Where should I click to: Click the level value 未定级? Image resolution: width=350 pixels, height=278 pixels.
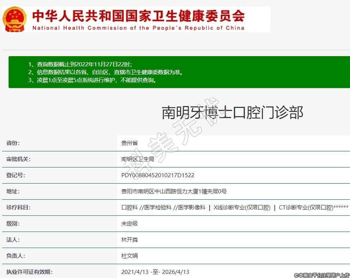130,224
